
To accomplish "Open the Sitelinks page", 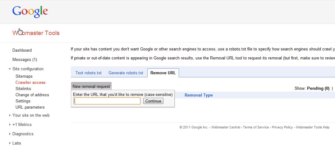I will (x=23, y=89).
